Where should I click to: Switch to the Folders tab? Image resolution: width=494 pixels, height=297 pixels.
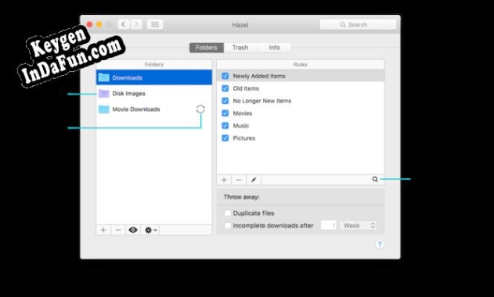[207, 48]
